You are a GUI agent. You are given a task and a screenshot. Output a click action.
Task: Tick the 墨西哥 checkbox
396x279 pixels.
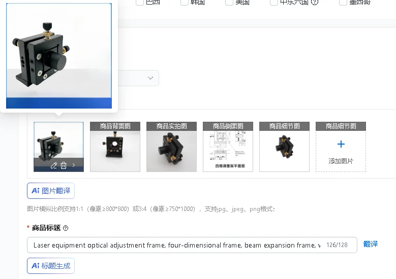point(343,2)
